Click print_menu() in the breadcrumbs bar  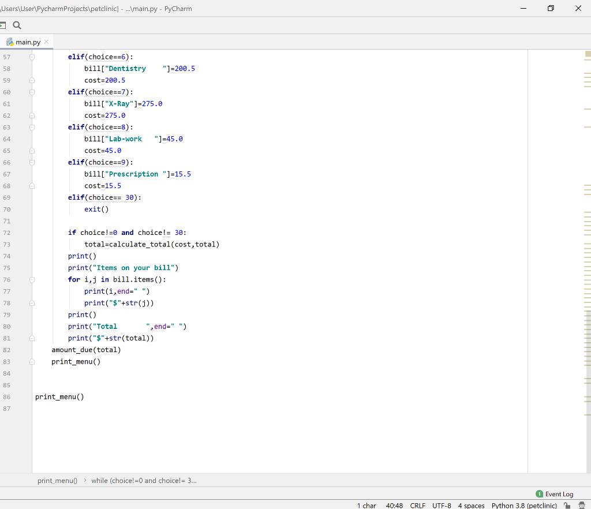click(x=57, y=480)
